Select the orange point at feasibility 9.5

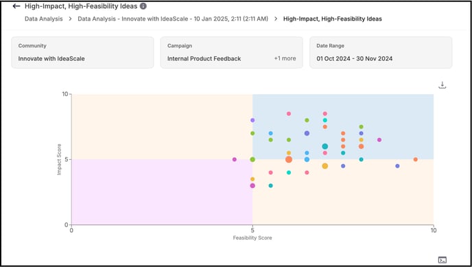[x=416, y=159]
